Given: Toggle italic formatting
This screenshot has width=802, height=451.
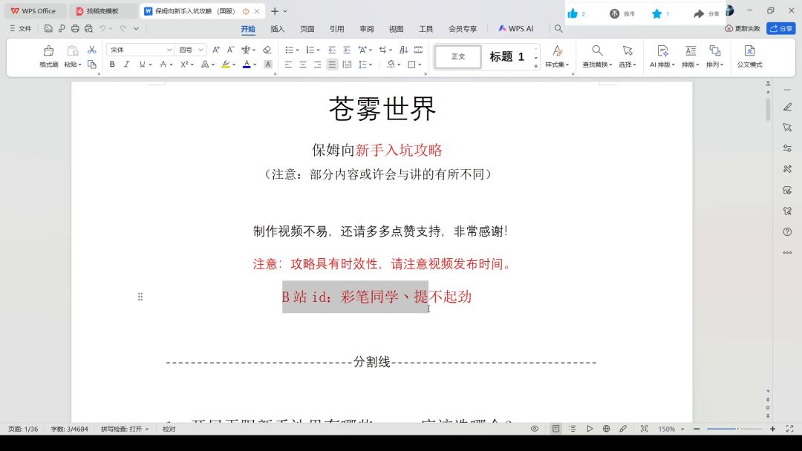Looking at the screenshot, I should click(x=126, y=65).
